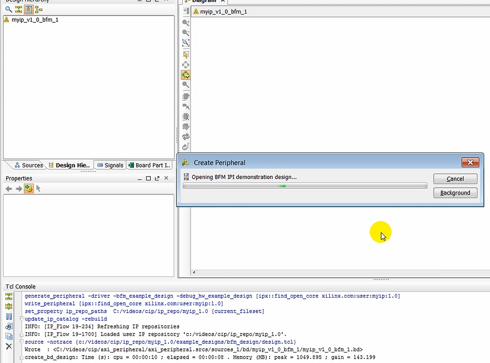Select the myip_v1_0_bfm_1 design item

point(35,19)
